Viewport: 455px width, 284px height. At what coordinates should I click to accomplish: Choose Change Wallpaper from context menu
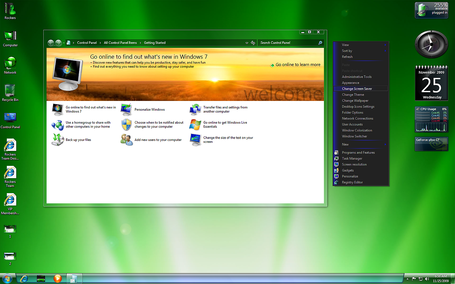coord(361,101)
